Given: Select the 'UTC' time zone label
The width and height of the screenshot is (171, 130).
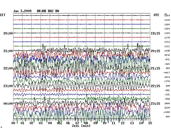Looking at the screenshot, I should [x=156, y=15].
